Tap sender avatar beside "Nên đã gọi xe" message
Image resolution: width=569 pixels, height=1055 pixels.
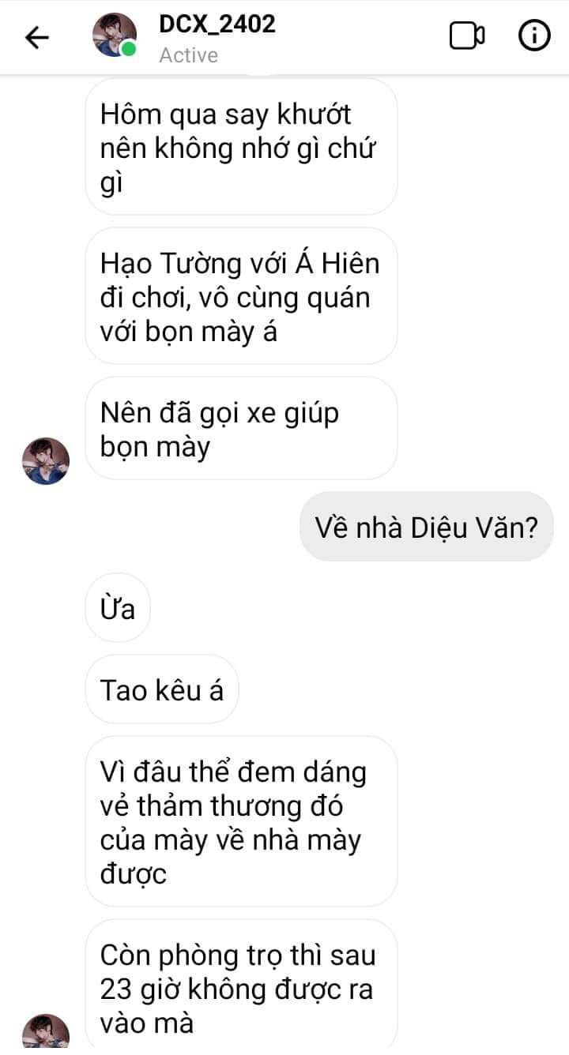pyautogui.click(x=46, y=460)
